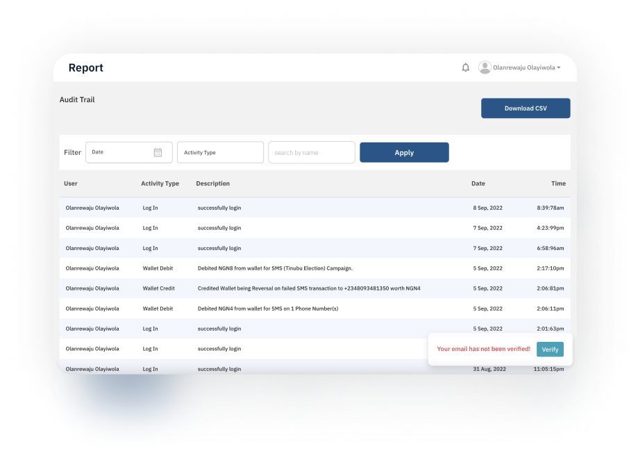Open the notifications bell icon
This screenshot has height=453, width=638.
click(x=465, y=67)
